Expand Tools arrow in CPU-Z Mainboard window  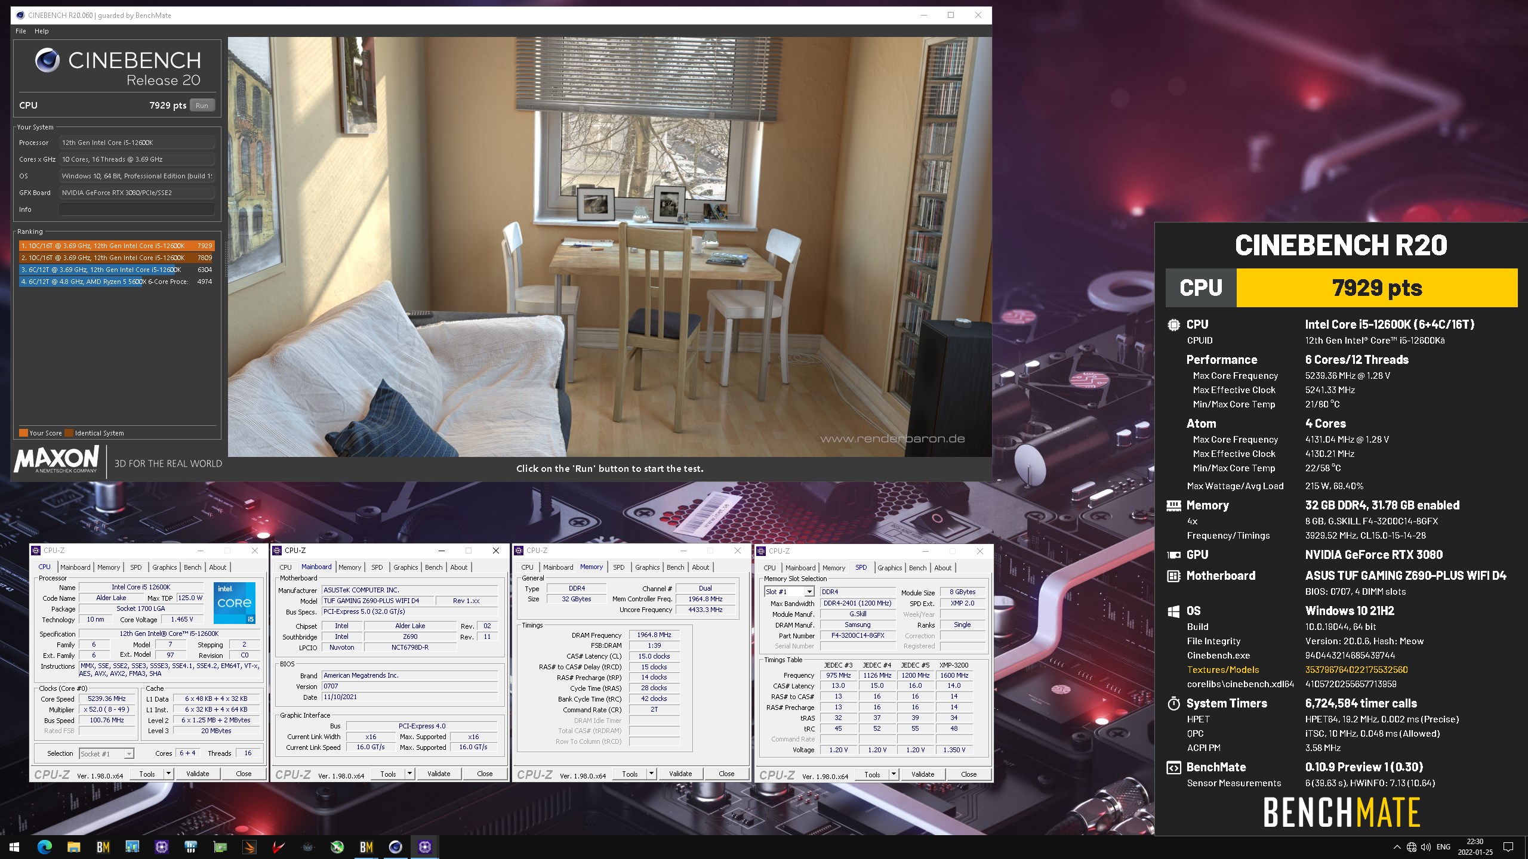click(409, 774)
